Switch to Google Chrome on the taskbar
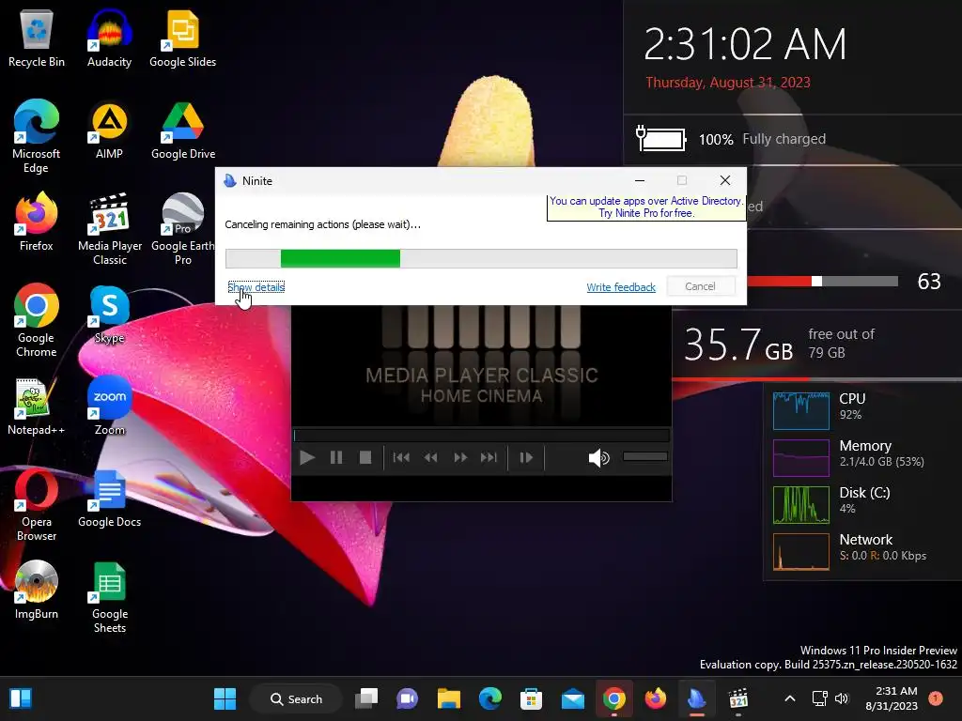Viewport: 962px width, 721px height. 614,698
